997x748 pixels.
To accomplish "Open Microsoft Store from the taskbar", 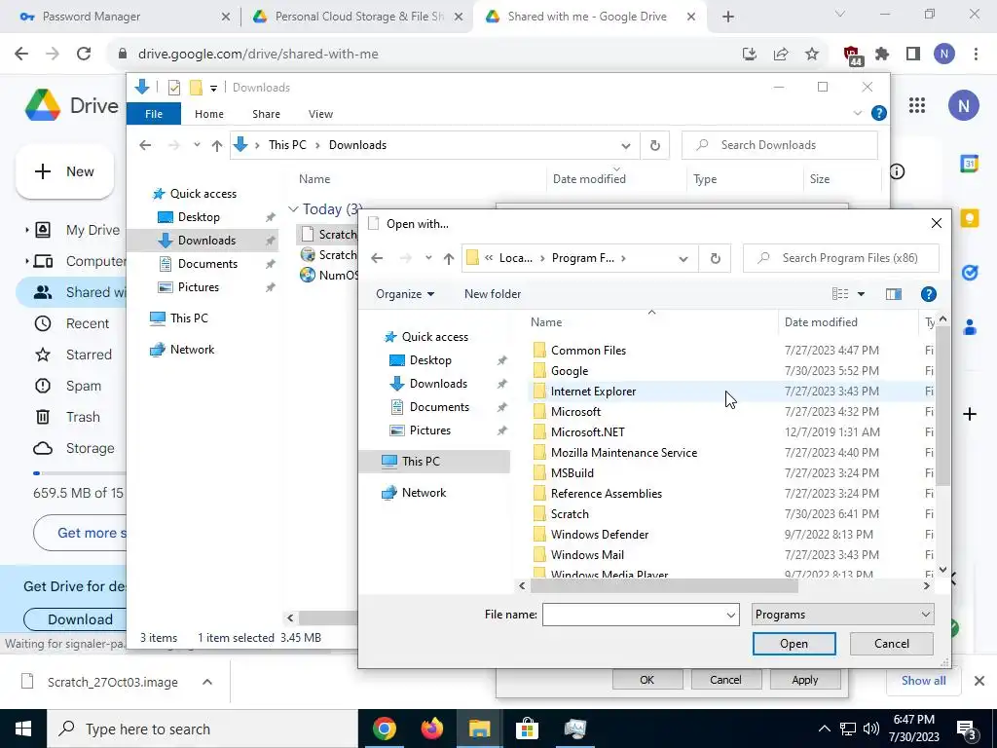I will [527, 729].
